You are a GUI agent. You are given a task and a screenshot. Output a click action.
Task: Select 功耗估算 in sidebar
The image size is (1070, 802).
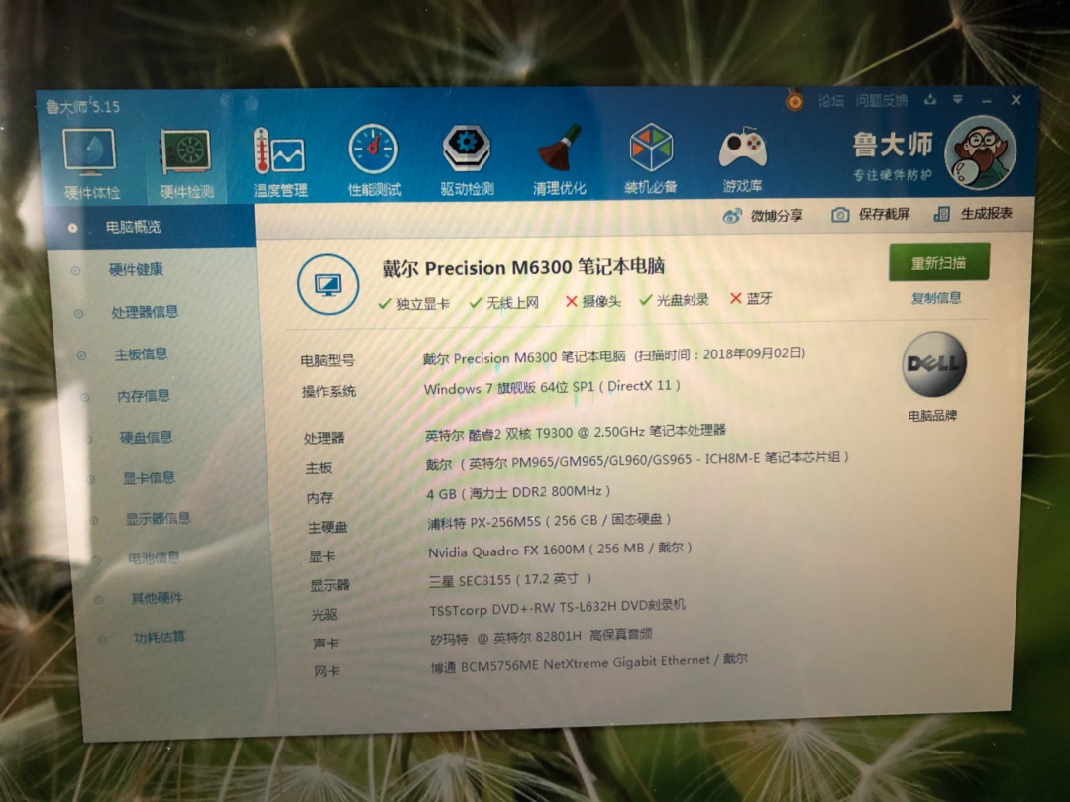(x=159, y=637)
